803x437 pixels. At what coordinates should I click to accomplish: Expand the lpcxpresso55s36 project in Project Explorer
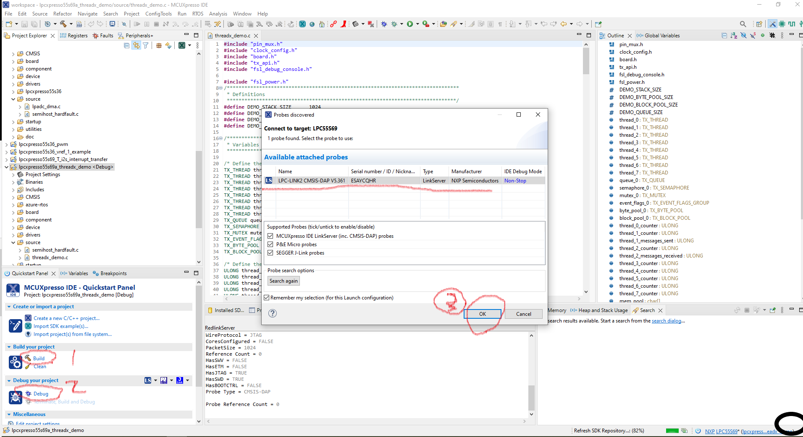tap(13, 91)
